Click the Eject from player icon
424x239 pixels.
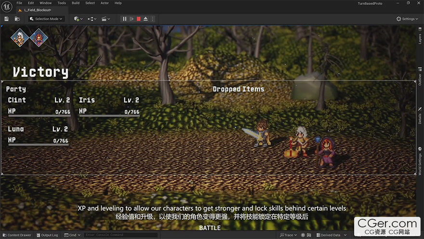[x=146, y=19]
